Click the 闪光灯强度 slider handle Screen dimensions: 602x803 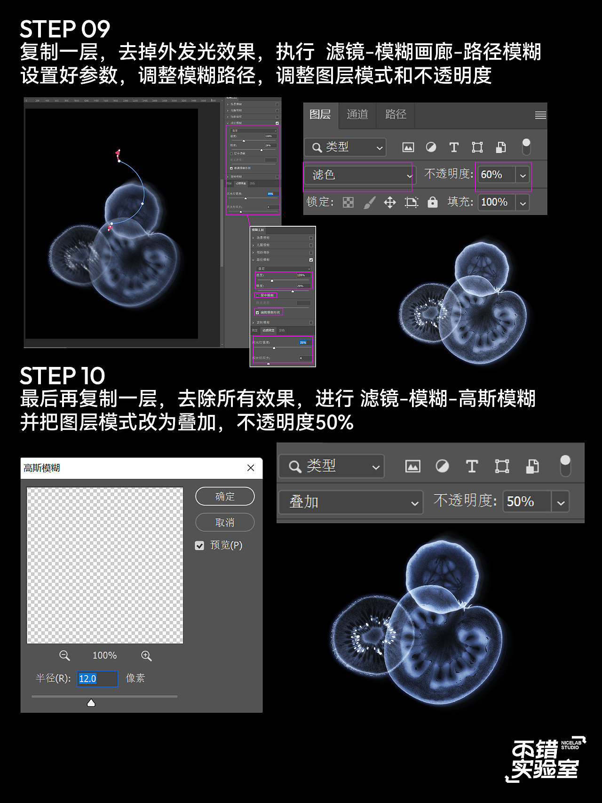tap(274, 348)
